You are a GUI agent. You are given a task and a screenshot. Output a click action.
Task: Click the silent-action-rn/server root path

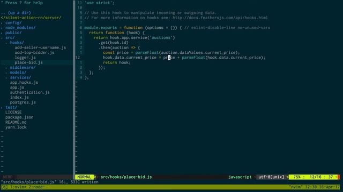tap(31, 18)
